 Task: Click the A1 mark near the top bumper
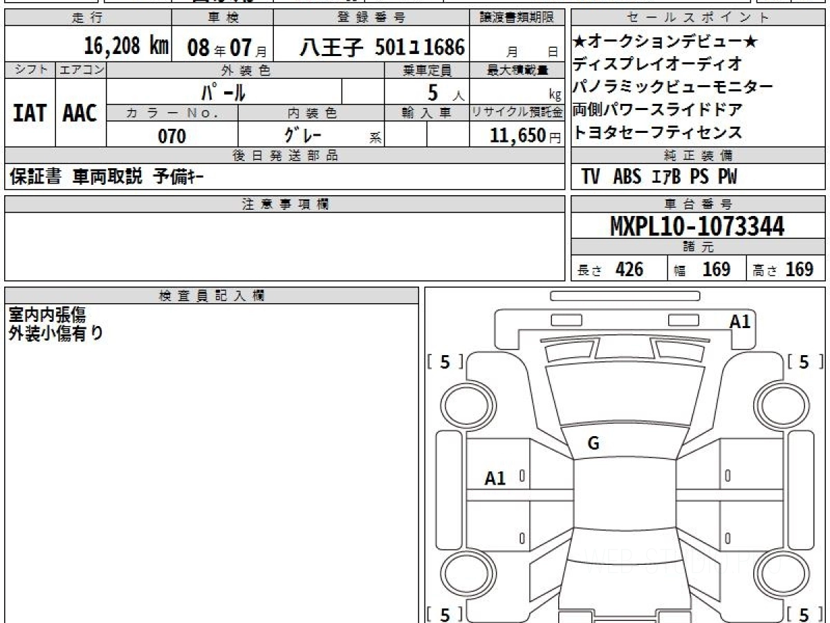(x=740, y=321)
